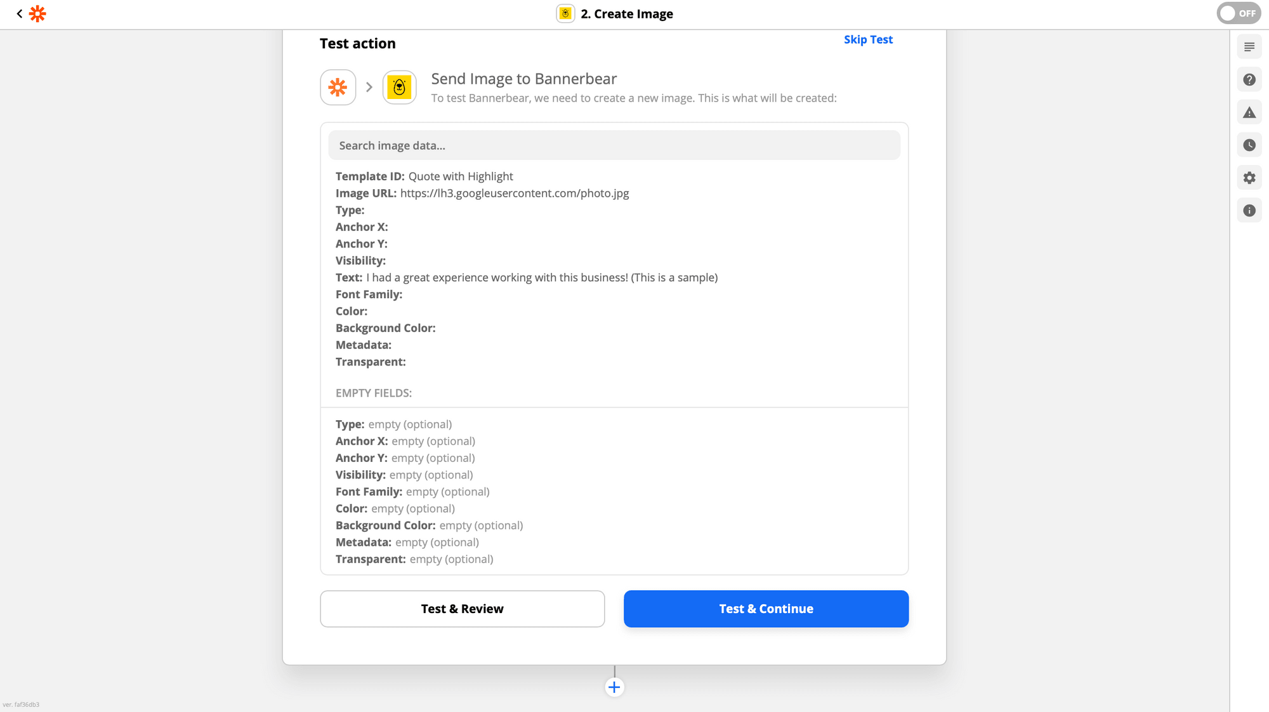Click the Bannerbear arrow connector icon
Viewport: 1269px width, 712px height.
point(369,87)
